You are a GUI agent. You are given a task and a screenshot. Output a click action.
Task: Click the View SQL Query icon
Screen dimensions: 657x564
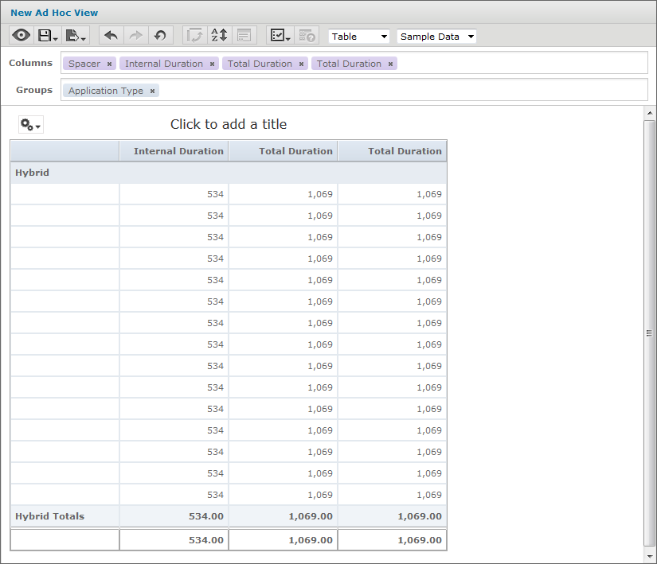tap(307, 36)
